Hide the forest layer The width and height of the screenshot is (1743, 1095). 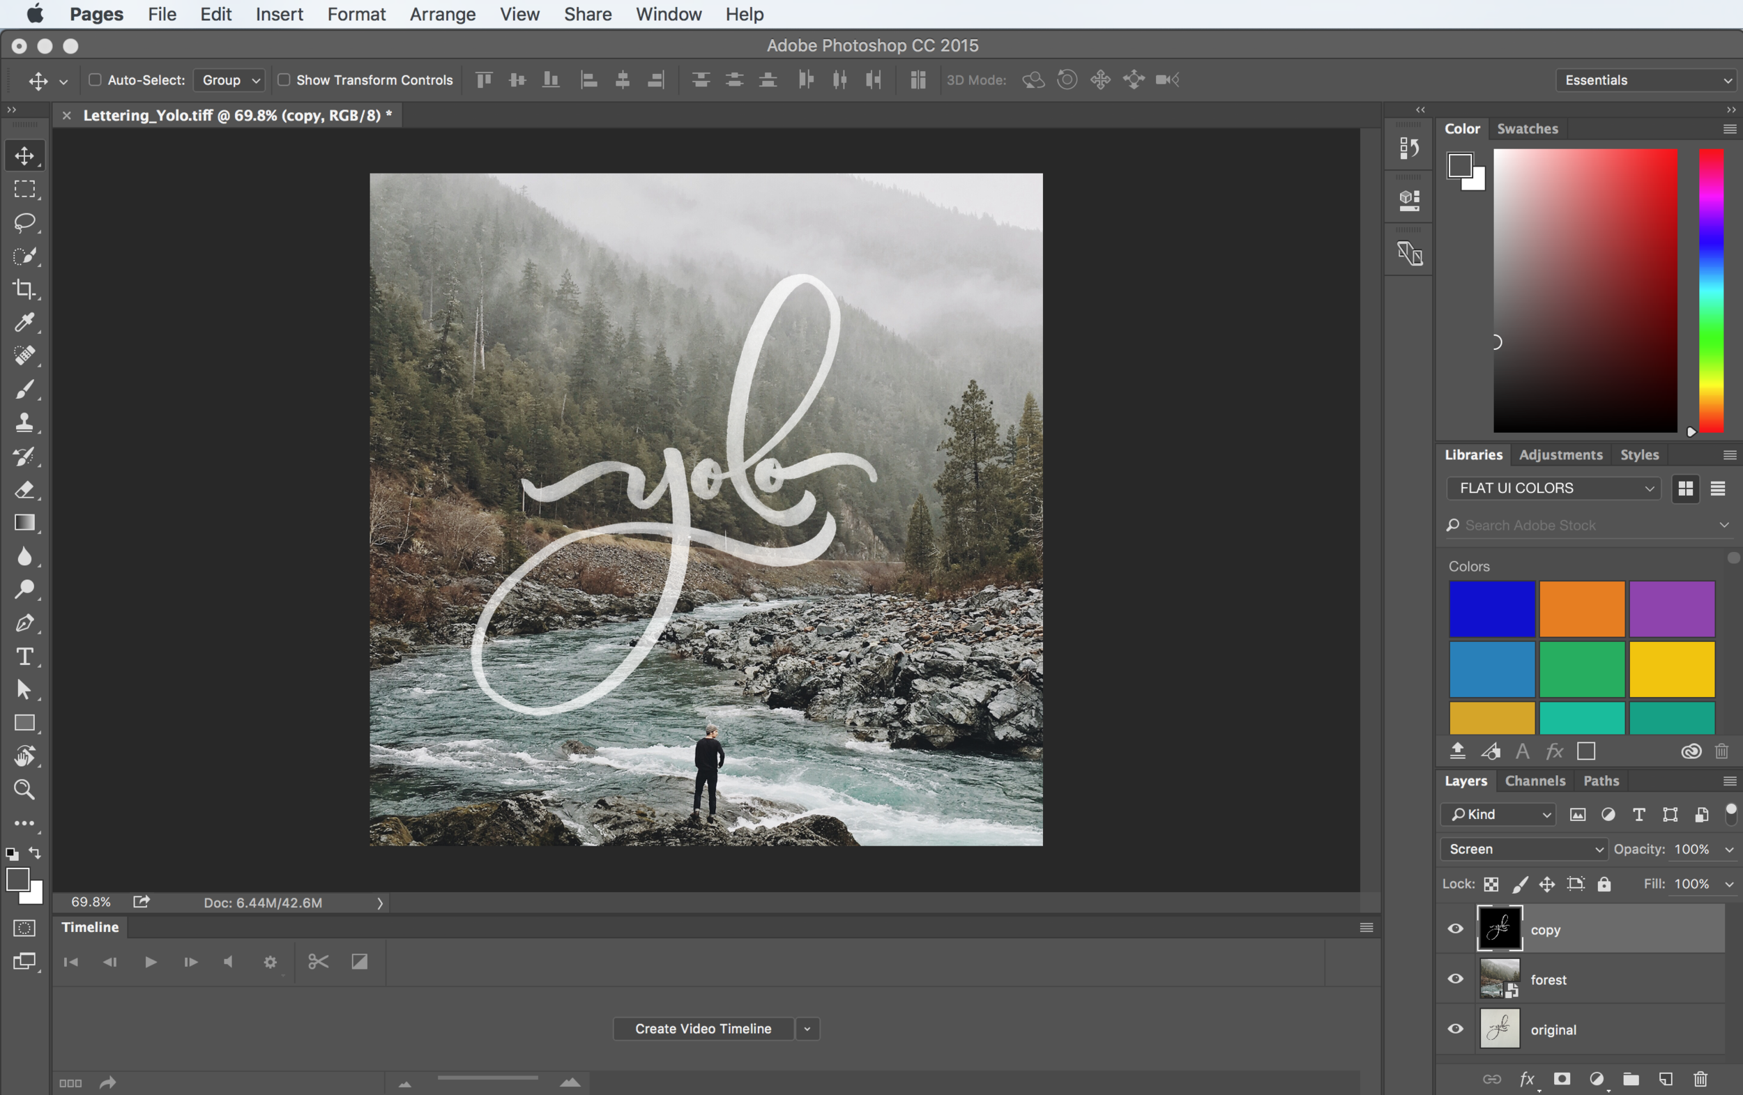tap(1456, 979)
